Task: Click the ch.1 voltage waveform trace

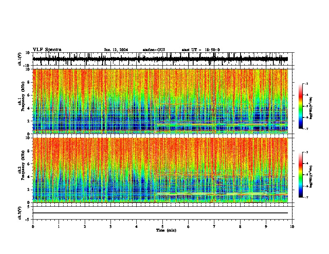Action: [x=160, y=59]
